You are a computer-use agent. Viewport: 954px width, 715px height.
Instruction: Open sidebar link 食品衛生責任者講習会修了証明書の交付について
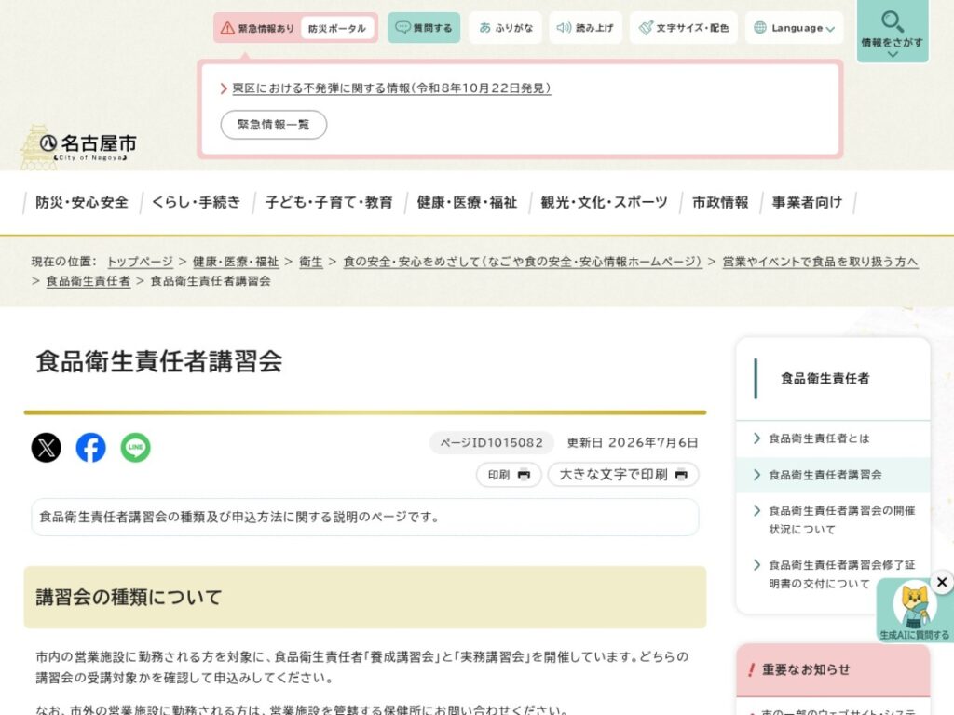(842, 573)
